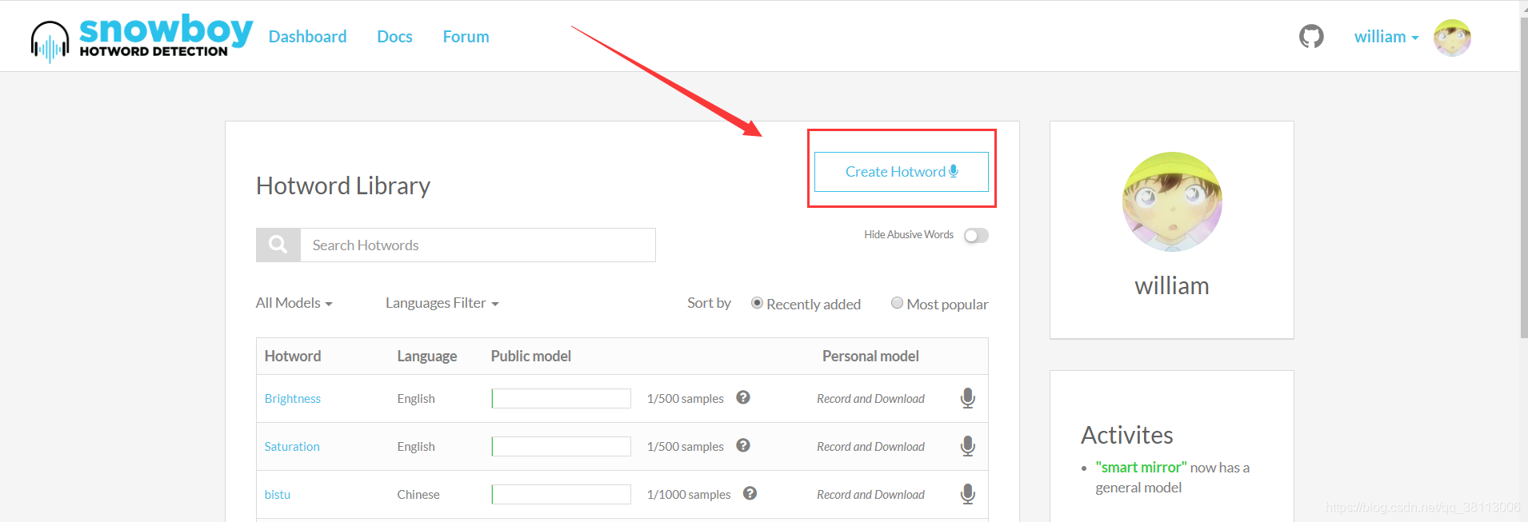
Task: Click the Brightness public model progress bar
Action: (x=561, y=398)
